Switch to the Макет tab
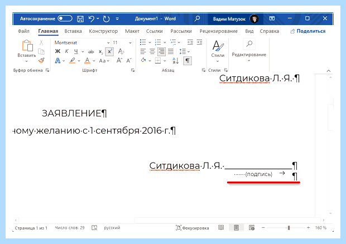 [x=132, y=31]
